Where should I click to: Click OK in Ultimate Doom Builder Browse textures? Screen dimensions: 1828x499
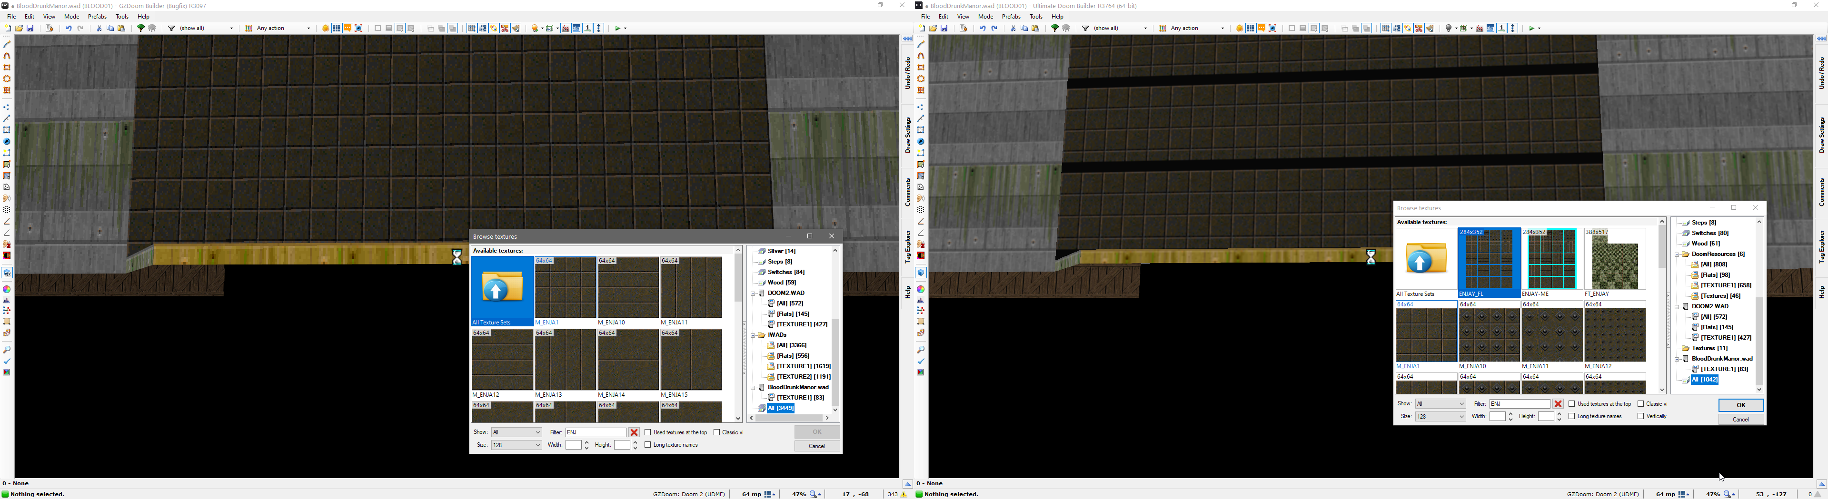coord(1741,405)
